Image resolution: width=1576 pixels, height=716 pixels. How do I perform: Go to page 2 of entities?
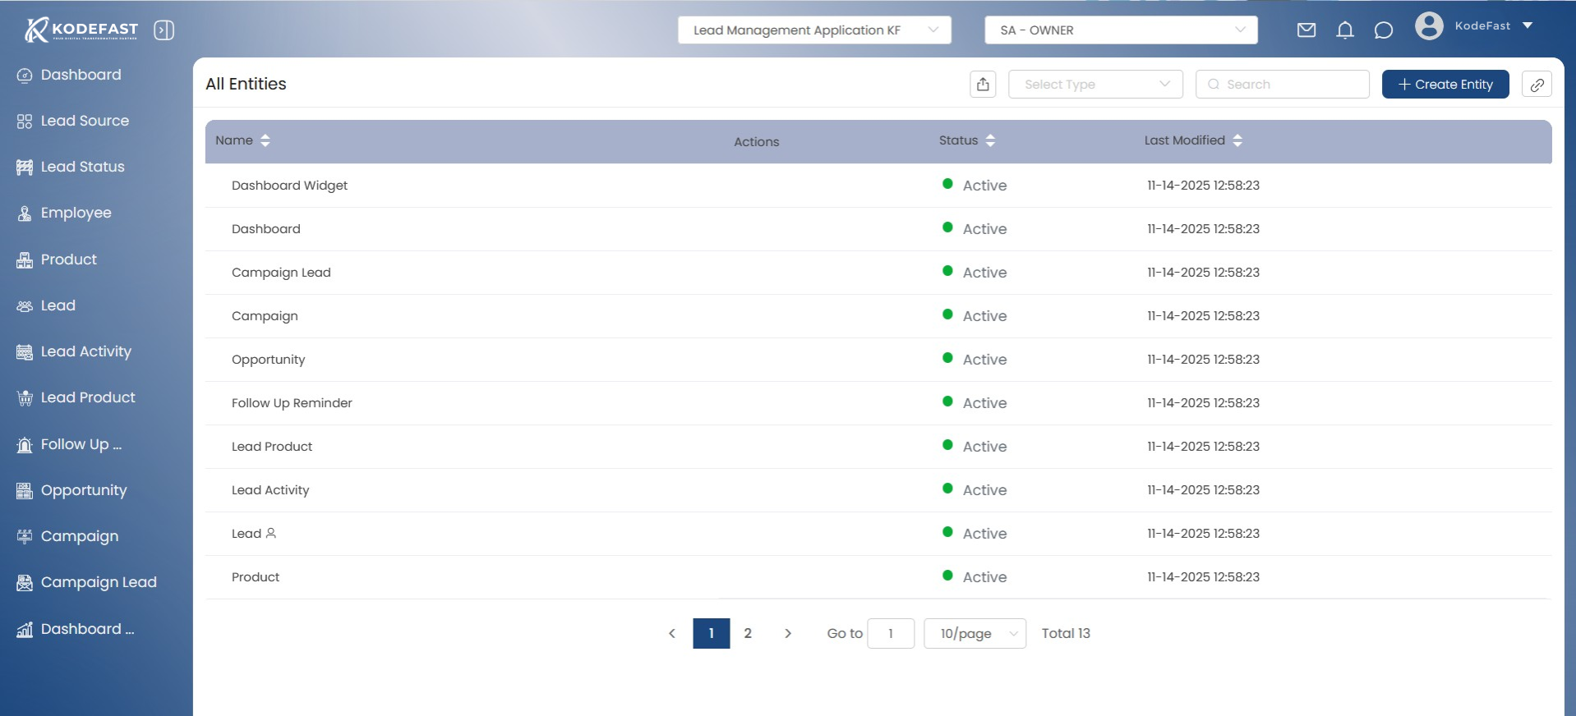point(748,633)
